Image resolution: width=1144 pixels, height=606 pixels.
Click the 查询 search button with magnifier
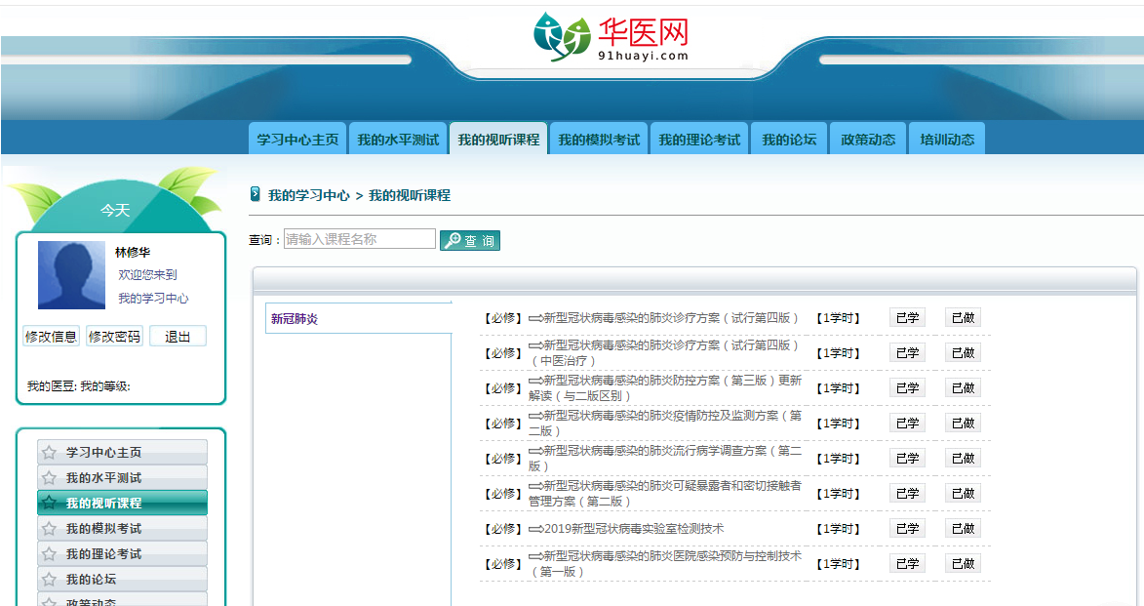point(470,240)
